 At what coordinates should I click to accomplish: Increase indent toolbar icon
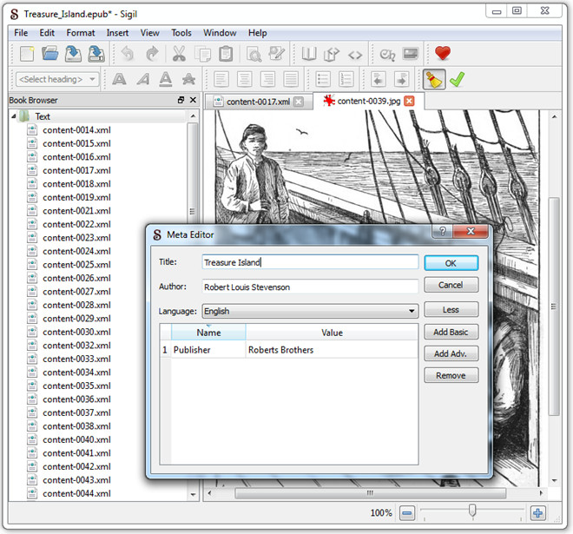coord(402,79)
